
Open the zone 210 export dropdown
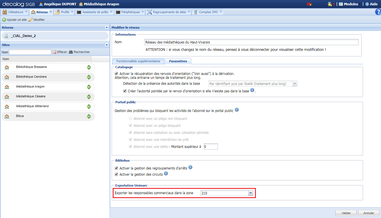coord(250,193)
